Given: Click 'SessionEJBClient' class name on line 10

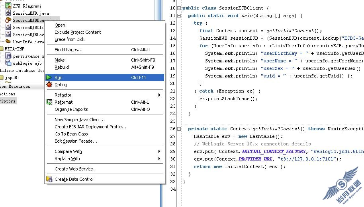Looking at the screenshot, I should tap(241, 8).
